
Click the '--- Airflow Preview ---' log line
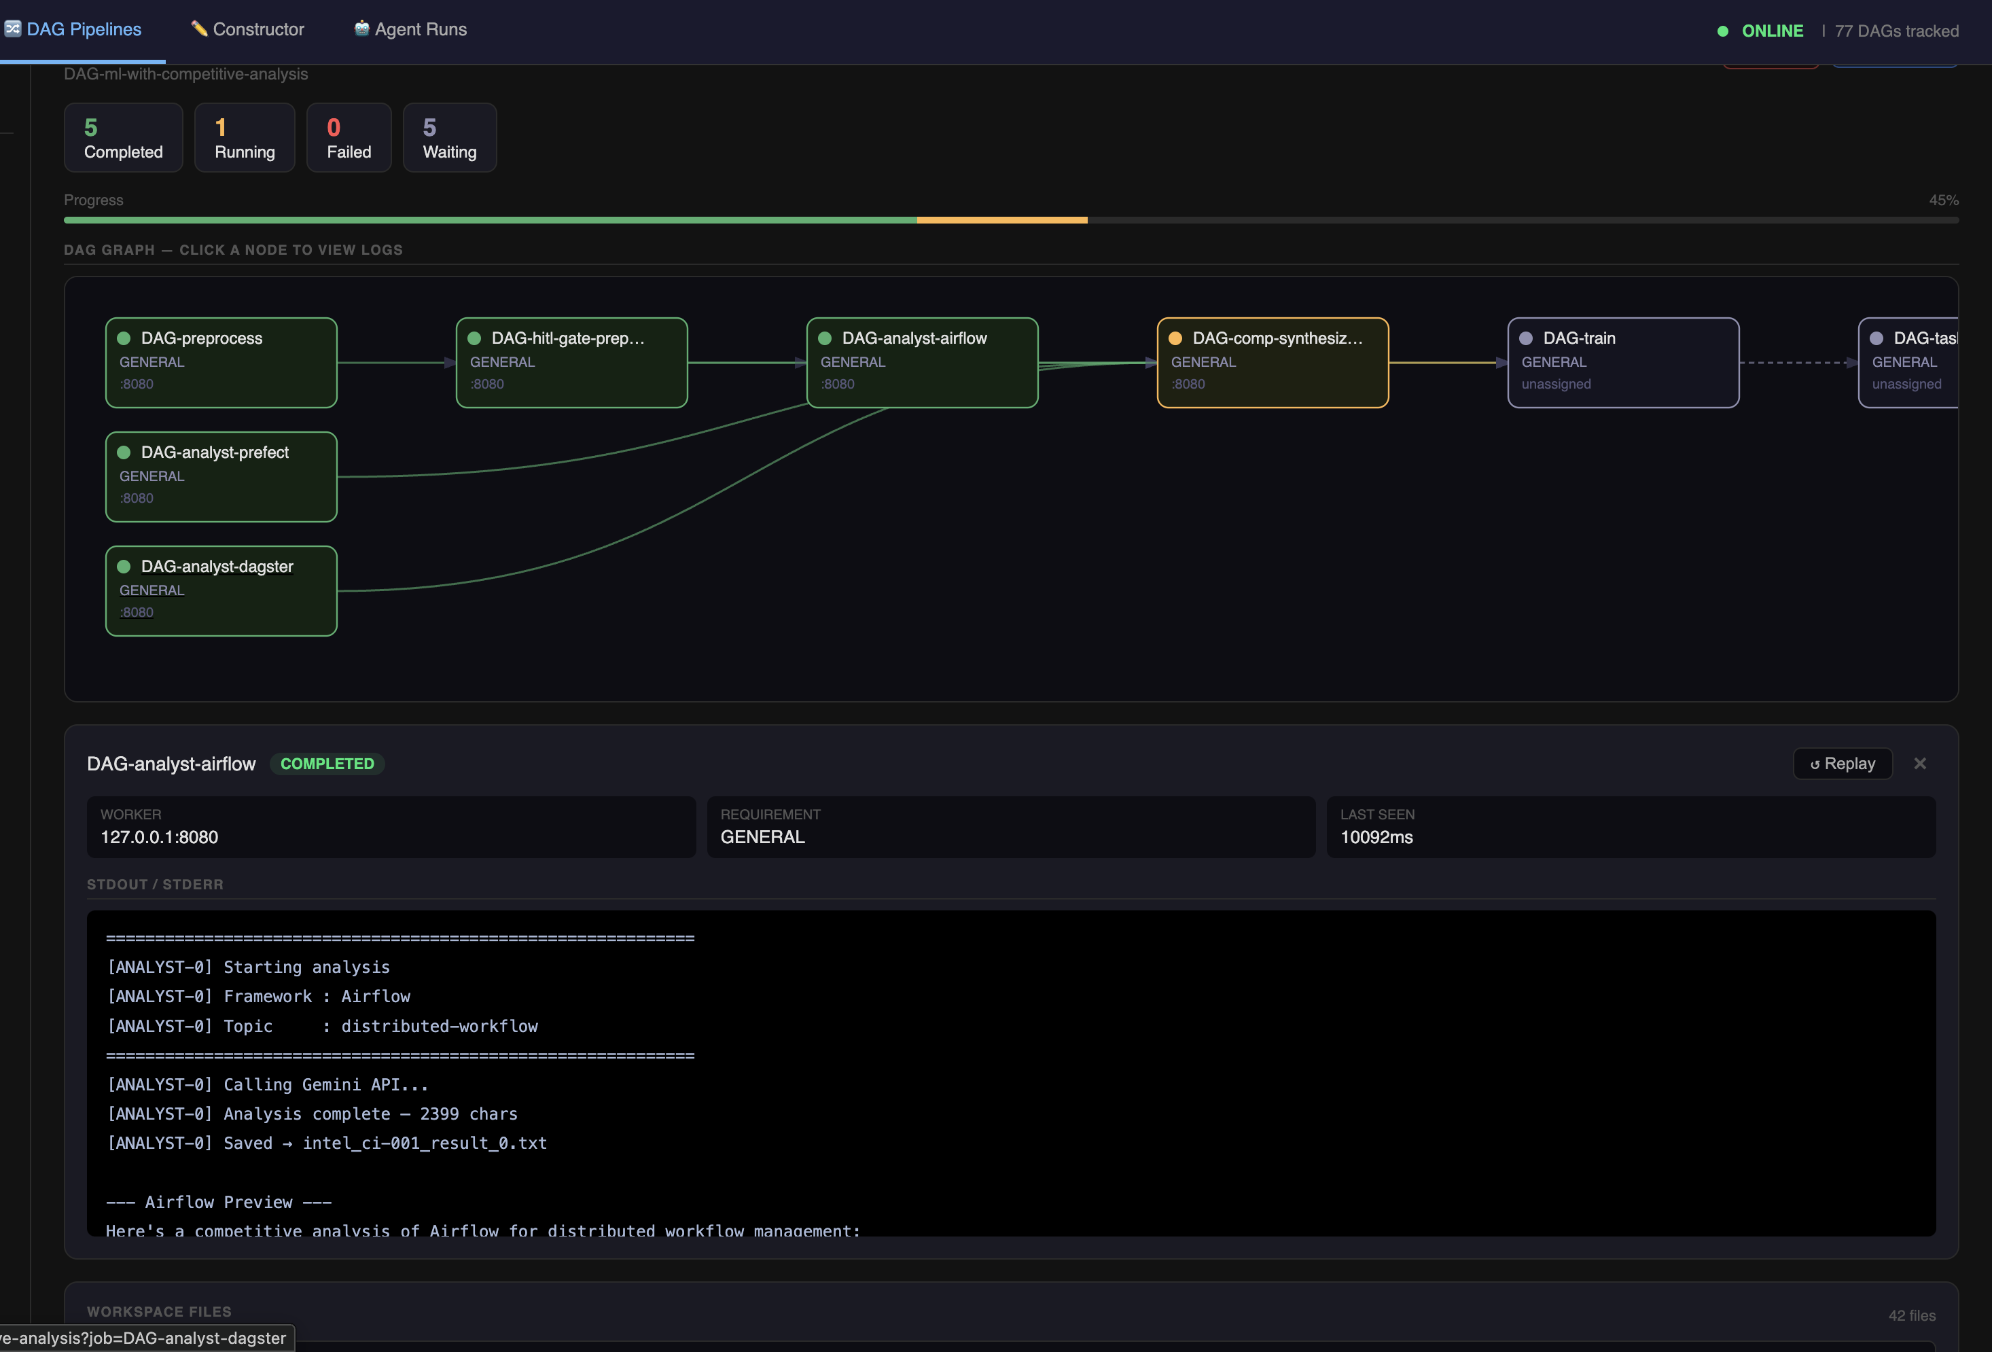click(x=219, y=1202)
